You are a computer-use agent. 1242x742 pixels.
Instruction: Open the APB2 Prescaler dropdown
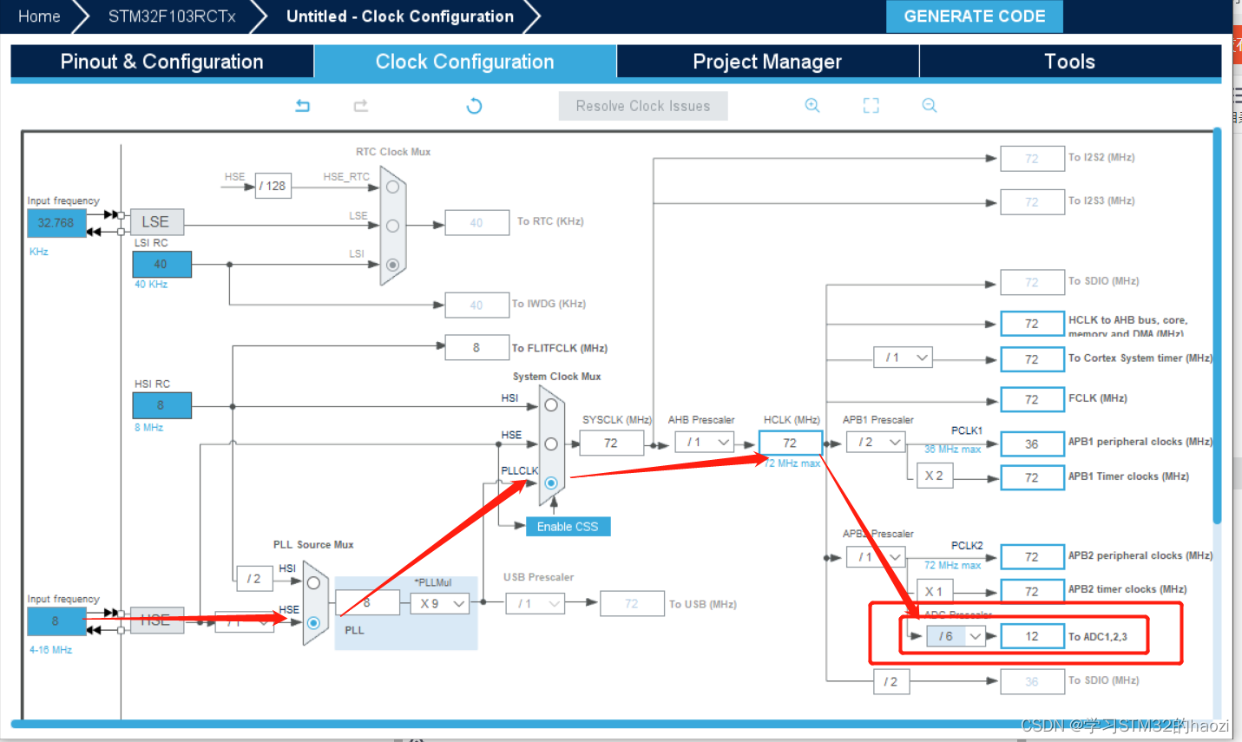click(877, 557)
